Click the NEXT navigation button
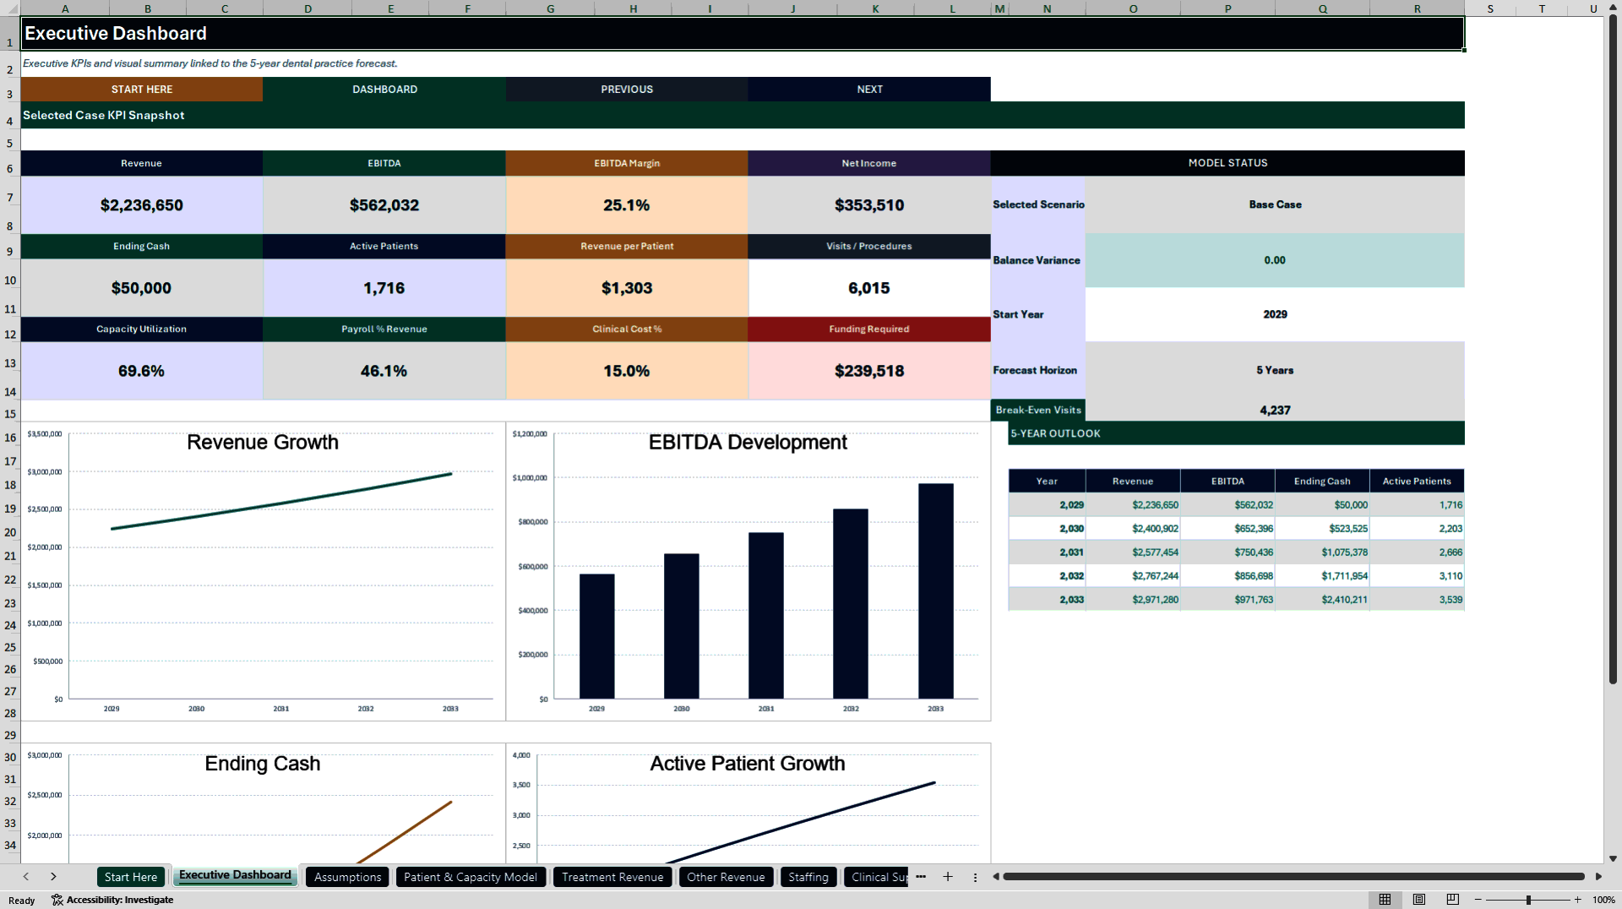This screenshot has height=909, width=1622. coord(869,90)
